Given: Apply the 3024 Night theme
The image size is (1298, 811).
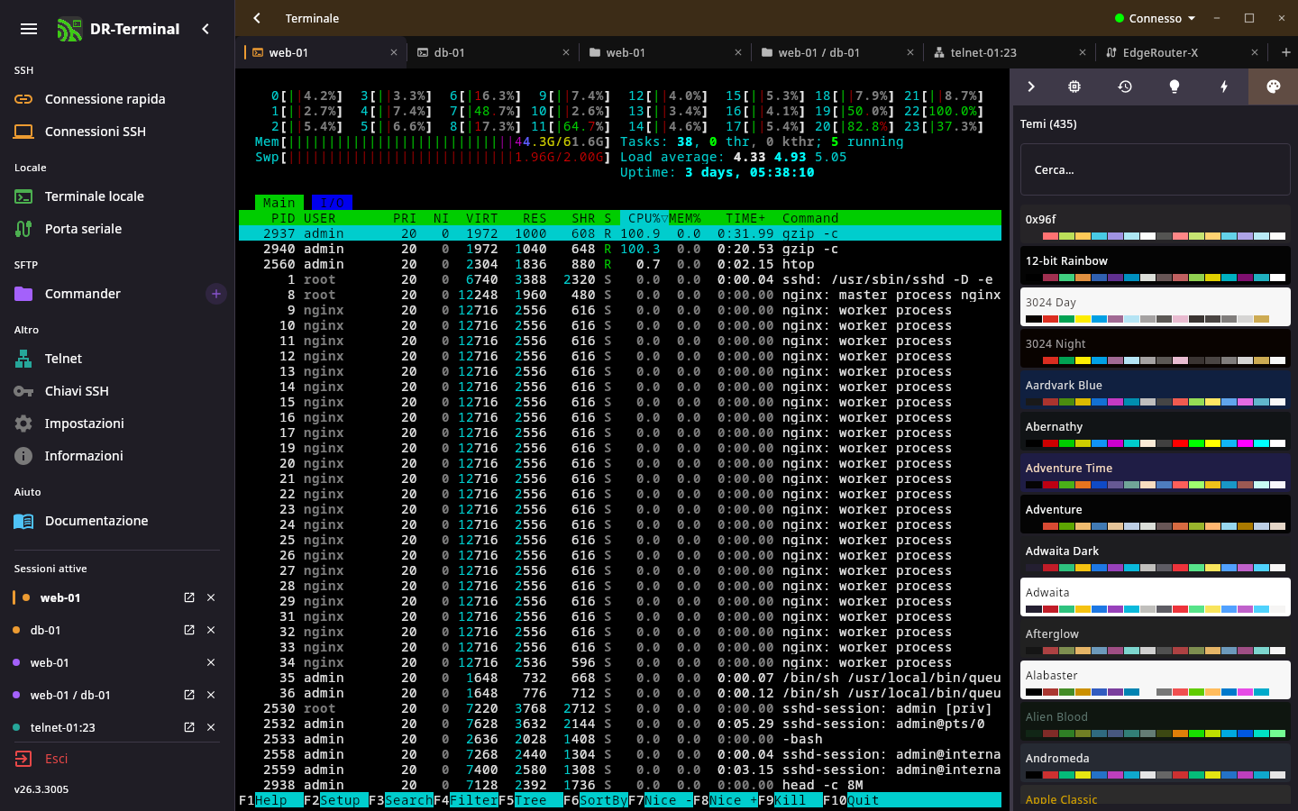Looking at the screenshot, I should pyautogui.click(x=1156, y=348).
